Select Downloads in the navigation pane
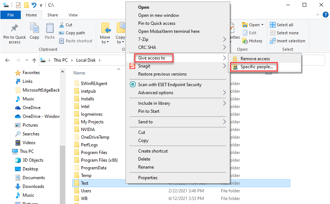Image resolution: width=330 pixels, height=204 pixels. pyautogui.click(x=33, y=186)
